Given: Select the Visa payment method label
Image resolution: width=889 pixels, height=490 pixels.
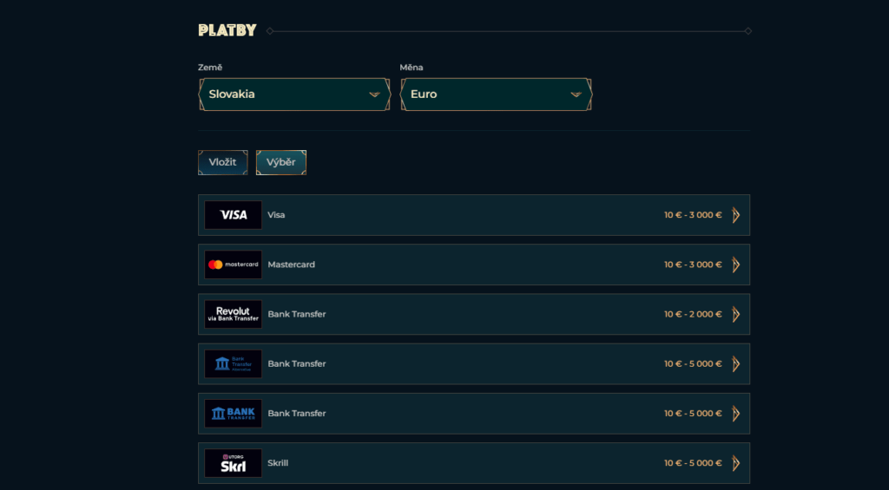Looking at the screenshot, I should coord(276,215).
